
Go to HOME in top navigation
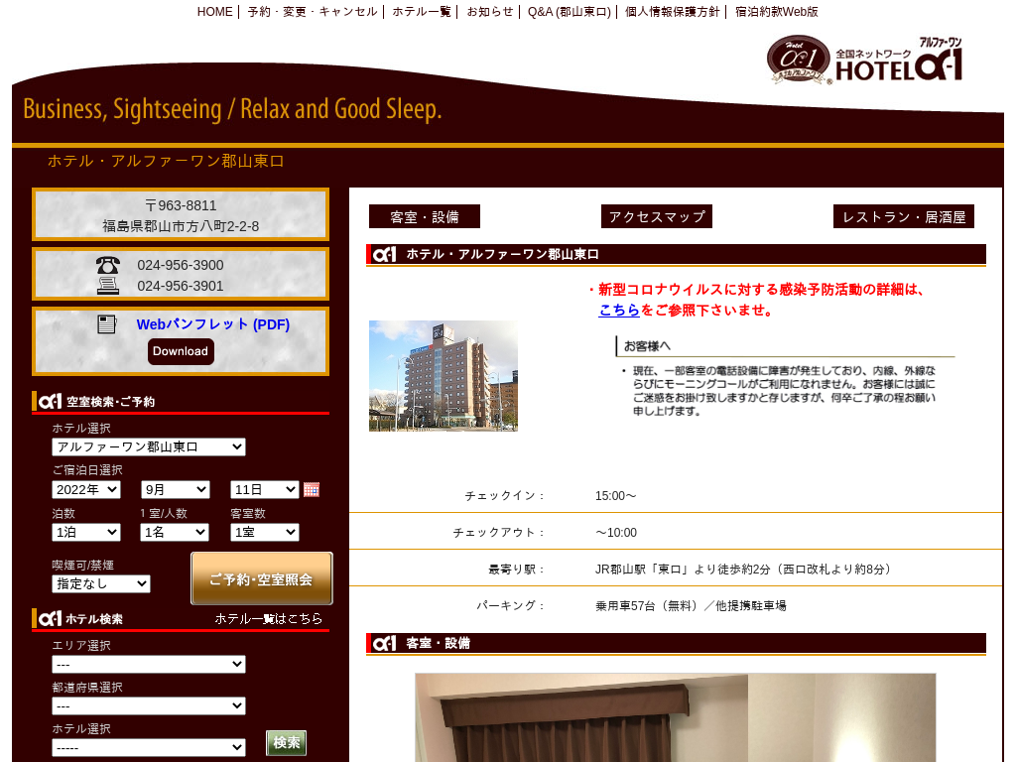click(214, 12)
